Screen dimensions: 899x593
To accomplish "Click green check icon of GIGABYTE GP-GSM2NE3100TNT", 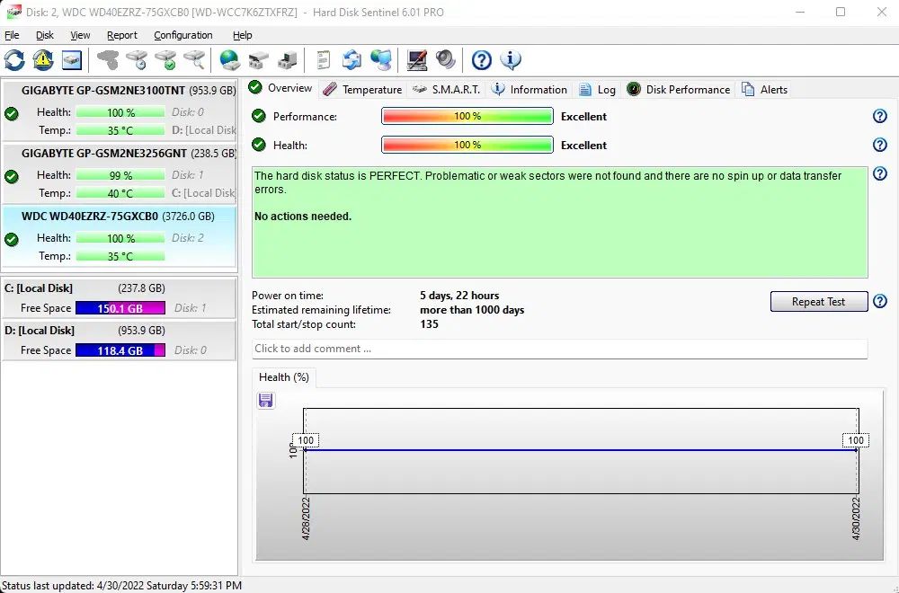I will pos(12,114).
